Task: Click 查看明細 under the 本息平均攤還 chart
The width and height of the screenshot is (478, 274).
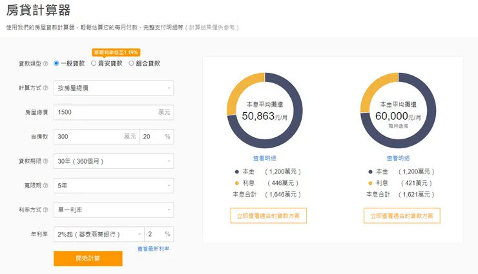Action: pos(265,158)
